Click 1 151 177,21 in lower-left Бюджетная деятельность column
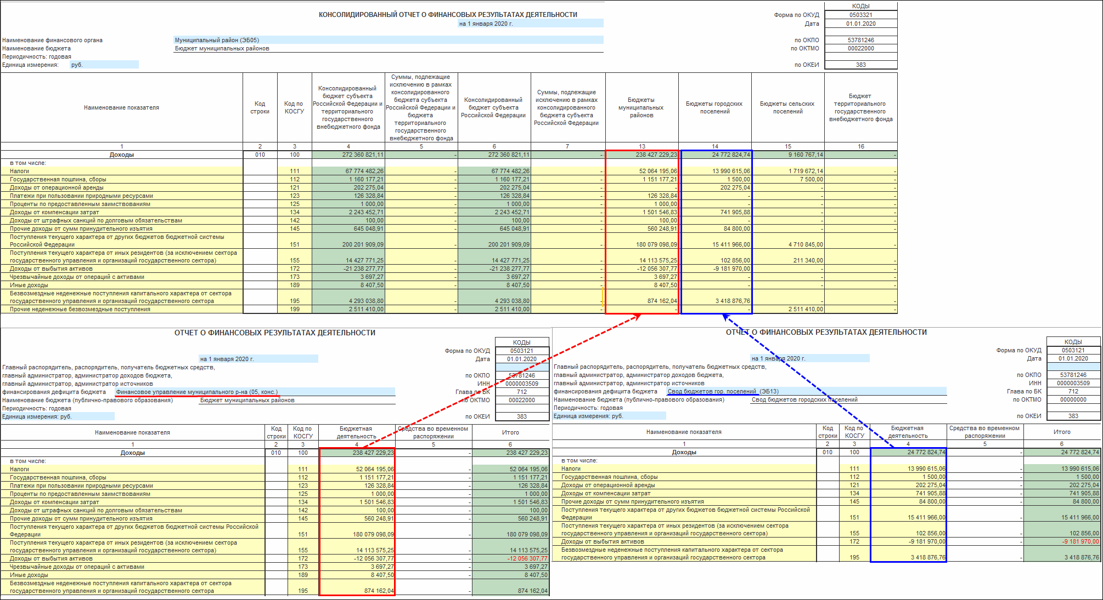This screenshot has width=1103, height=600. click(357, 477)
